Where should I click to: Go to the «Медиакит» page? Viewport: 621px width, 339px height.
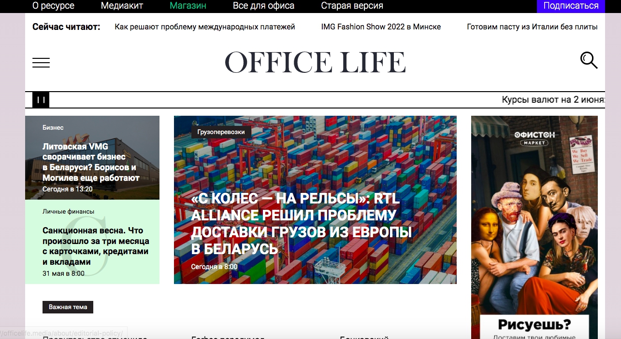[122, 6]
